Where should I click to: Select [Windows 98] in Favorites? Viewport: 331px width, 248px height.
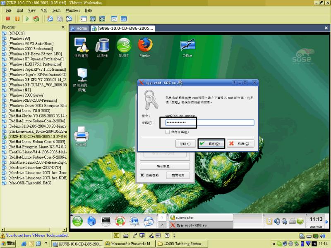click(19, 38)
